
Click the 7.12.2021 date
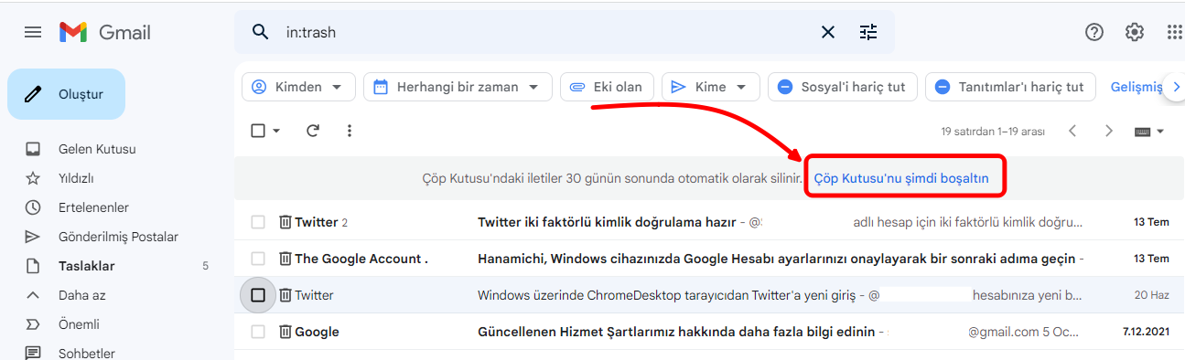pos(1146,332)
